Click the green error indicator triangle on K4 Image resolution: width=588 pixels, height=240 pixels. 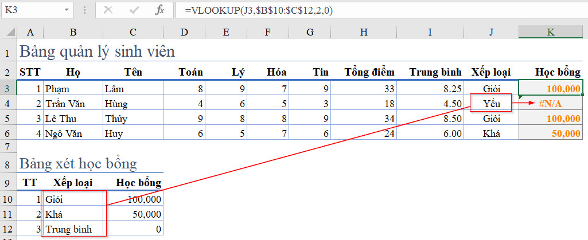(521, 98)
